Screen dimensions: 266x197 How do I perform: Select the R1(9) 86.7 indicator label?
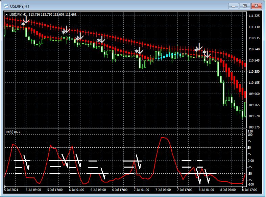click(x=13, y=132)
